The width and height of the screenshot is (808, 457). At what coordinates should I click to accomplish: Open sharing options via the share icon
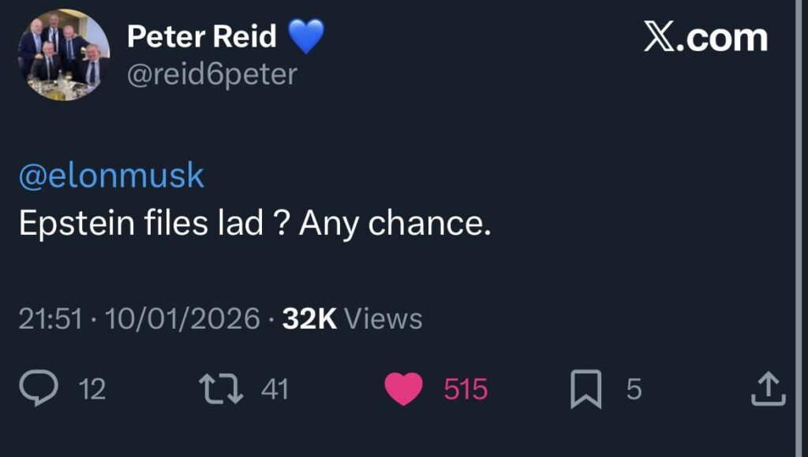coord(769,387)
